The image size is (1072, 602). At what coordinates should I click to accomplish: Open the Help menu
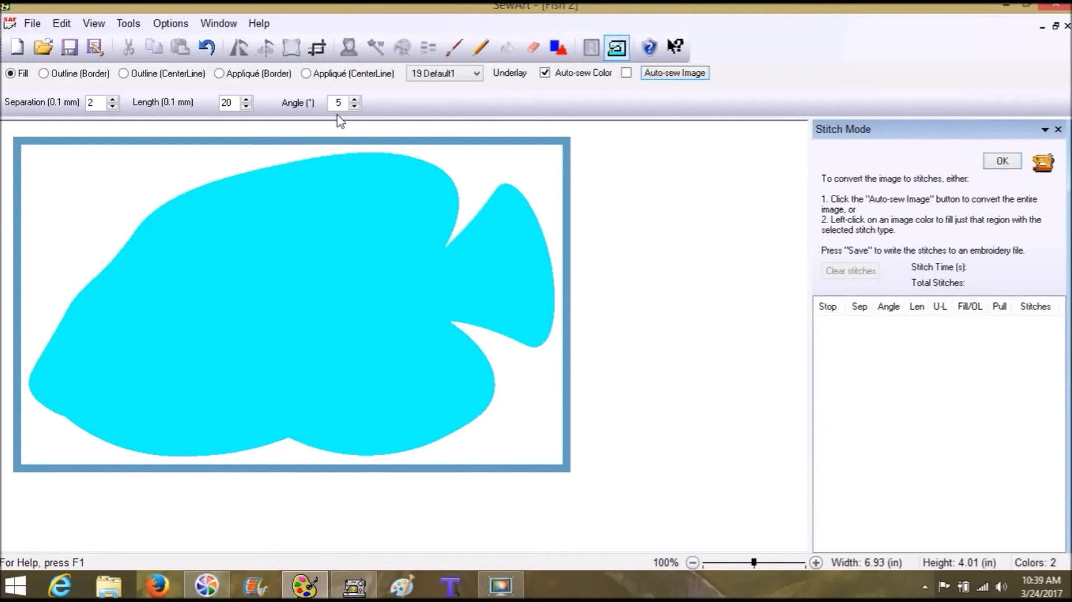[x=259, y=23]
